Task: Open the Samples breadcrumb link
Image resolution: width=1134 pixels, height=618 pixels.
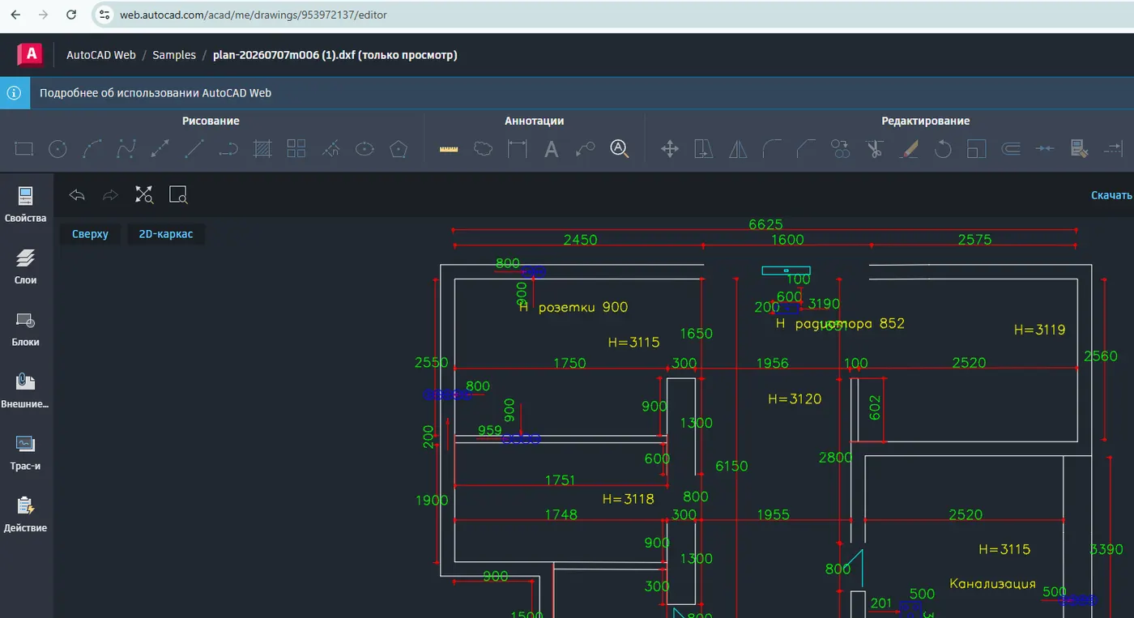Action: 174,55
